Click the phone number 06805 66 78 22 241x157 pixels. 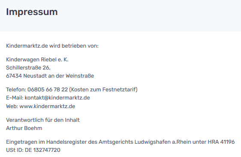(48, 90)
